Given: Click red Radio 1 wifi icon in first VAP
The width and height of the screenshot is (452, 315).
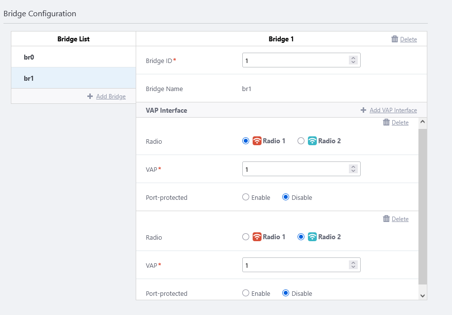Looking at the screenshot, I should click(257, 141).
